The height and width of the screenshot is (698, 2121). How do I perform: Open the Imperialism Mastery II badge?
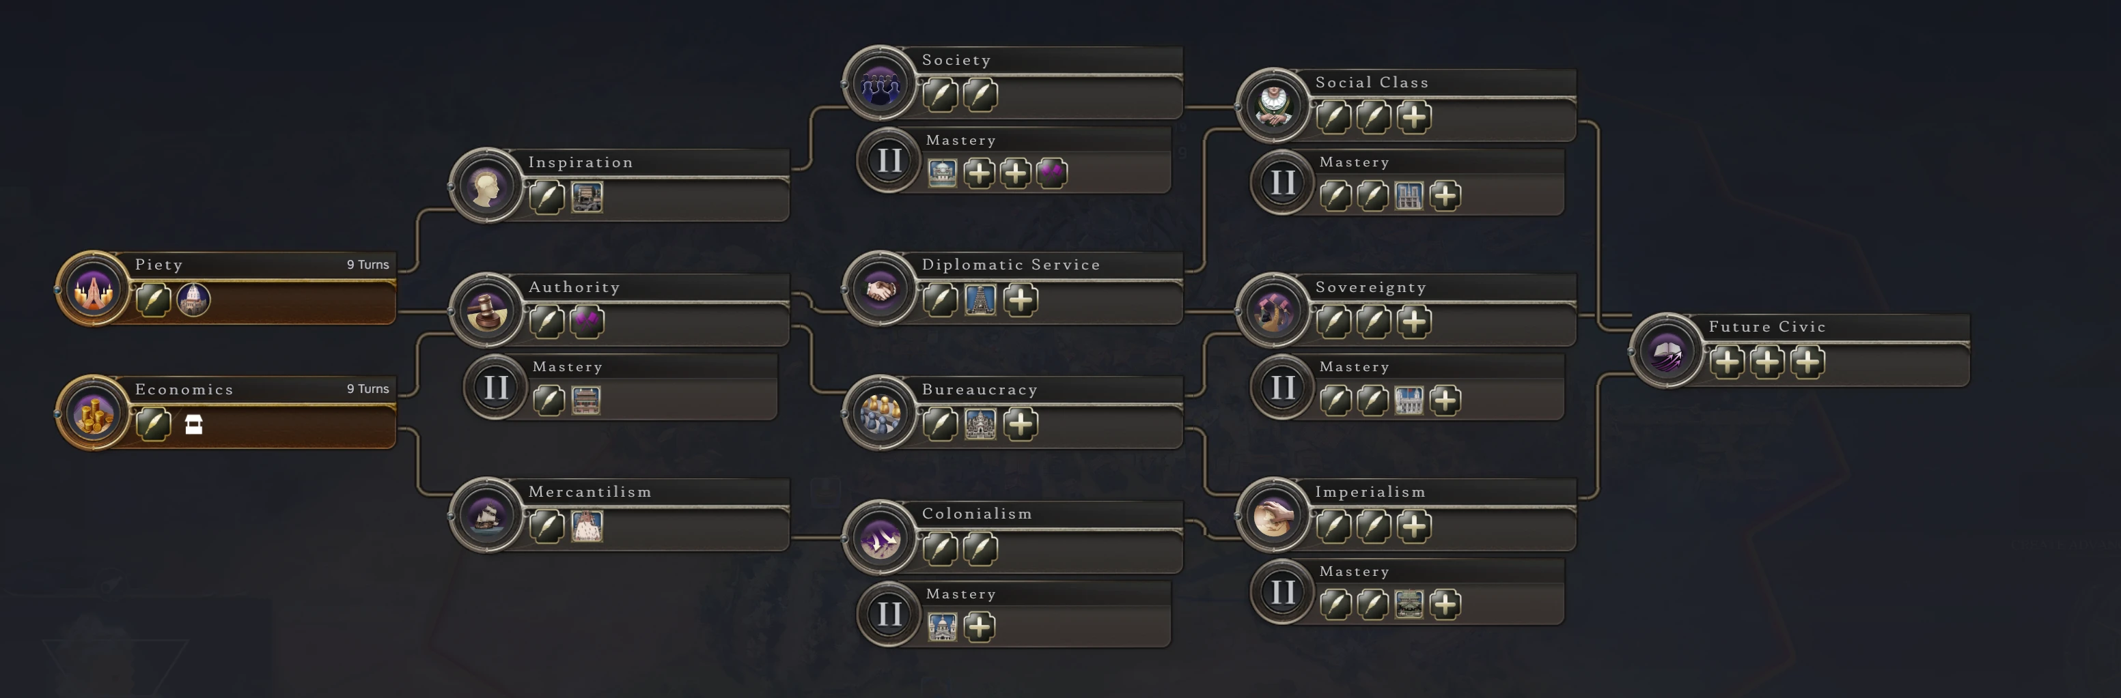(1283, 592)
